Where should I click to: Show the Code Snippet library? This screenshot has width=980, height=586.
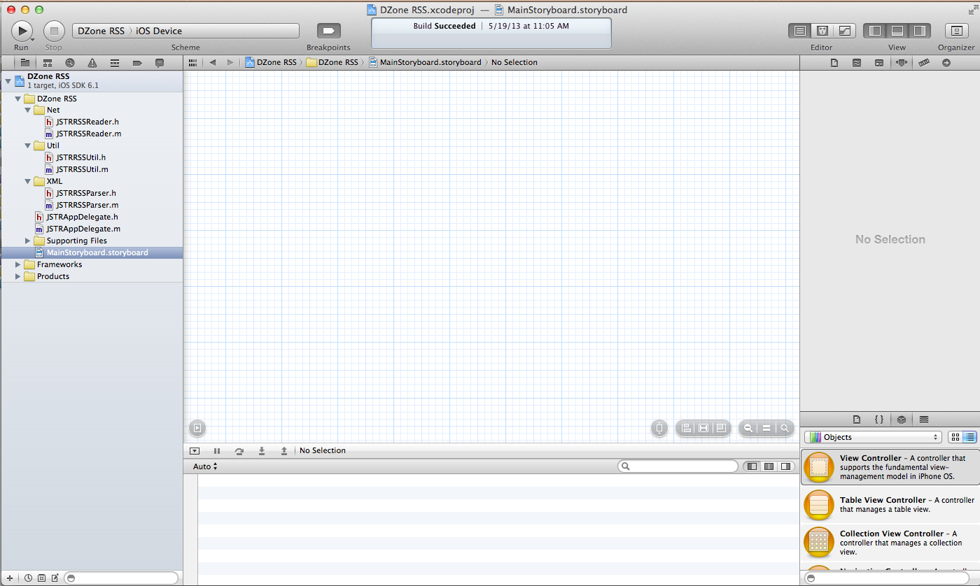[879, 420]
